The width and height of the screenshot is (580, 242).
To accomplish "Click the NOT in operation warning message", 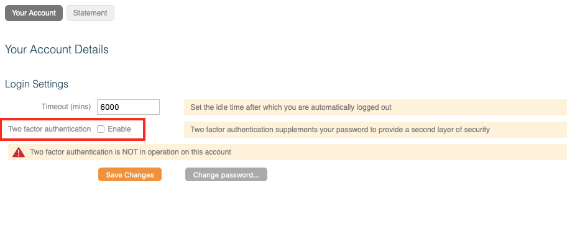I will (x=287, y=152).
